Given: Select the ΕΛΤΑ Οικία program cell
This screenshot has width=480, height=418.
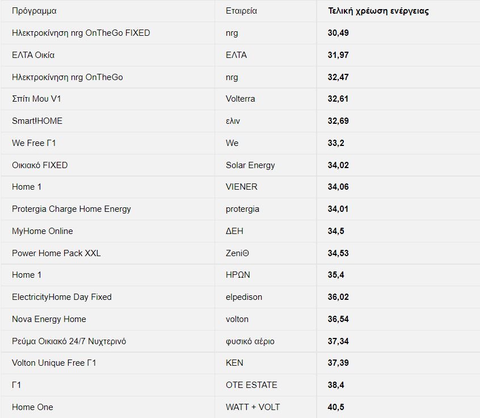Looking at the screenshot, I should click(33, 55).
